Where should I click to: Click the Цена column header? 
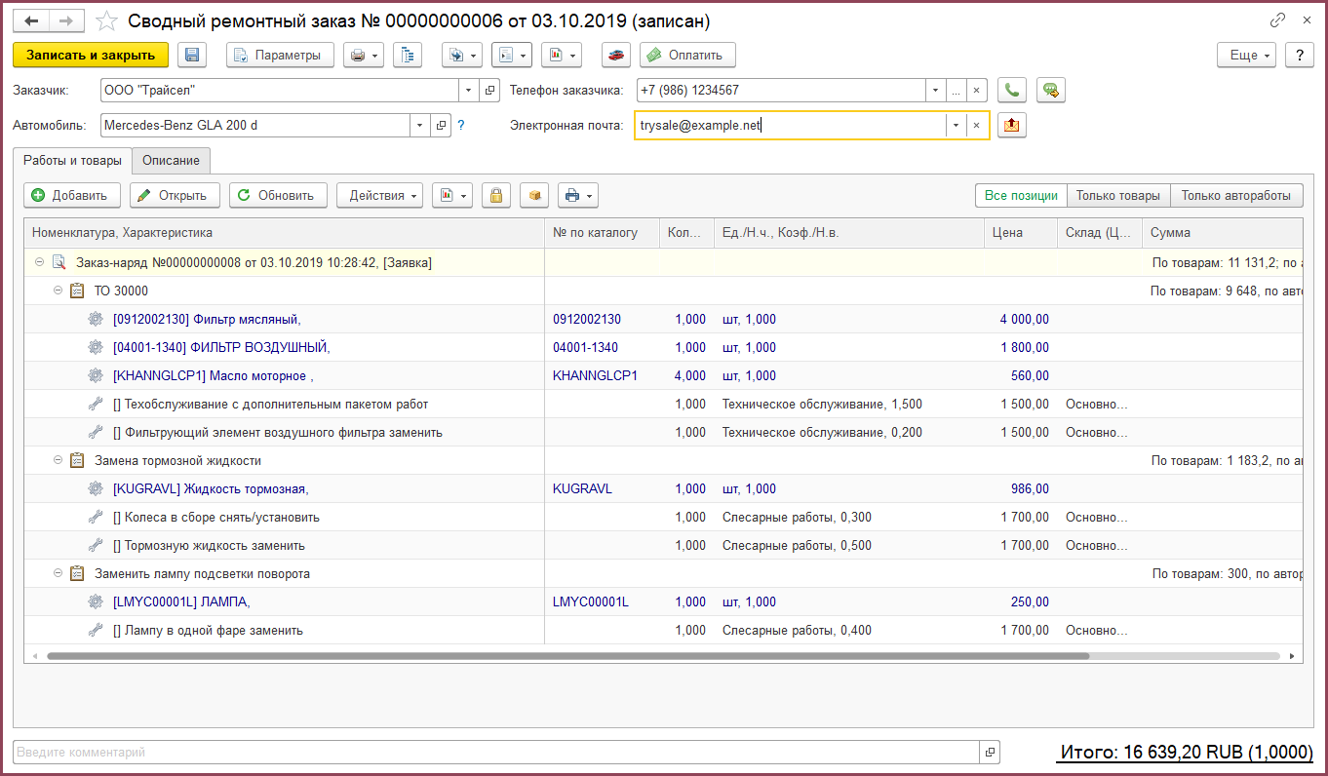click(1021, 233)
